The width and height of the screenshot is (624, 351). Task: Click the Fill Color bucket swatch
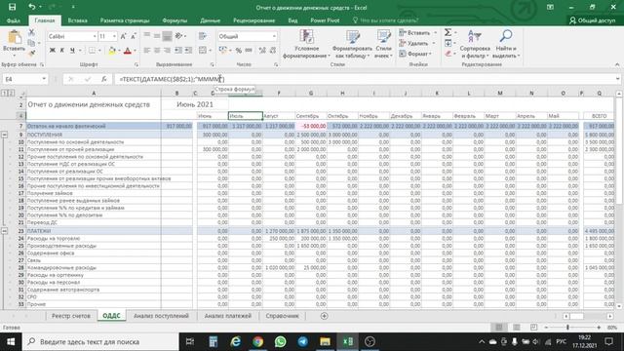(x=112, y=50)
